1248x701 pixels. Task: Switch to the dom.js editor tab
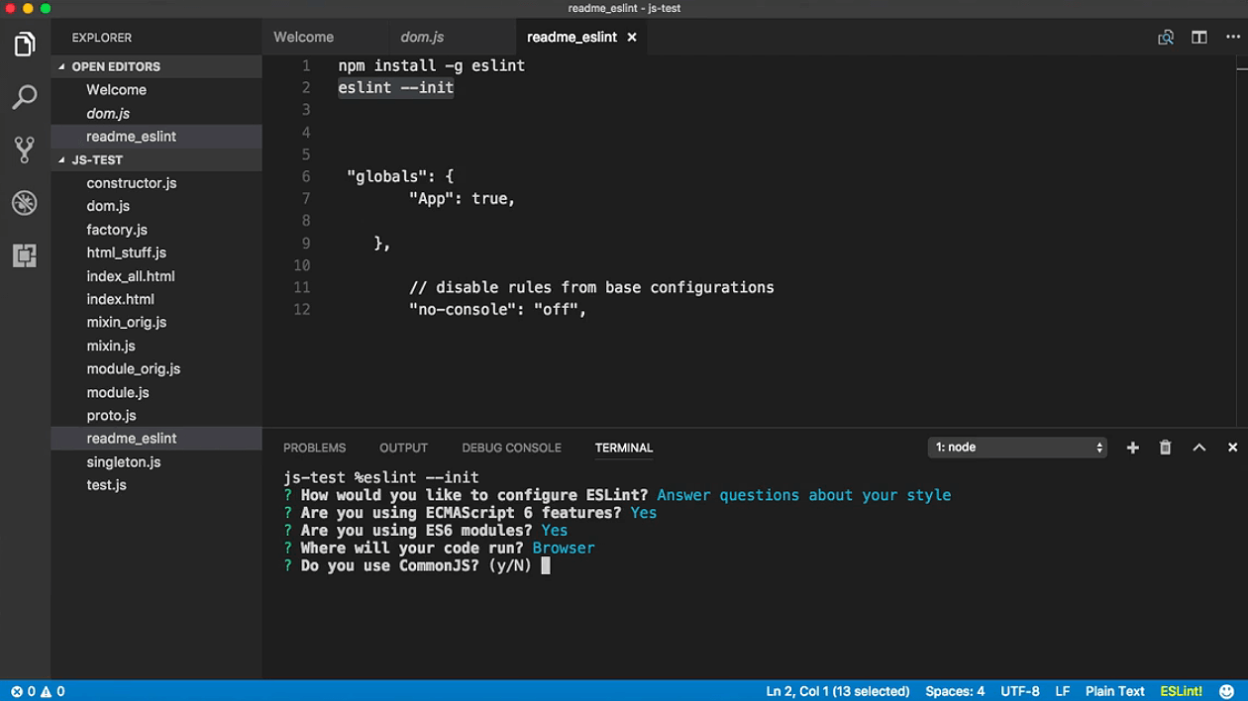pyautogui.click(x=422, y=37)
